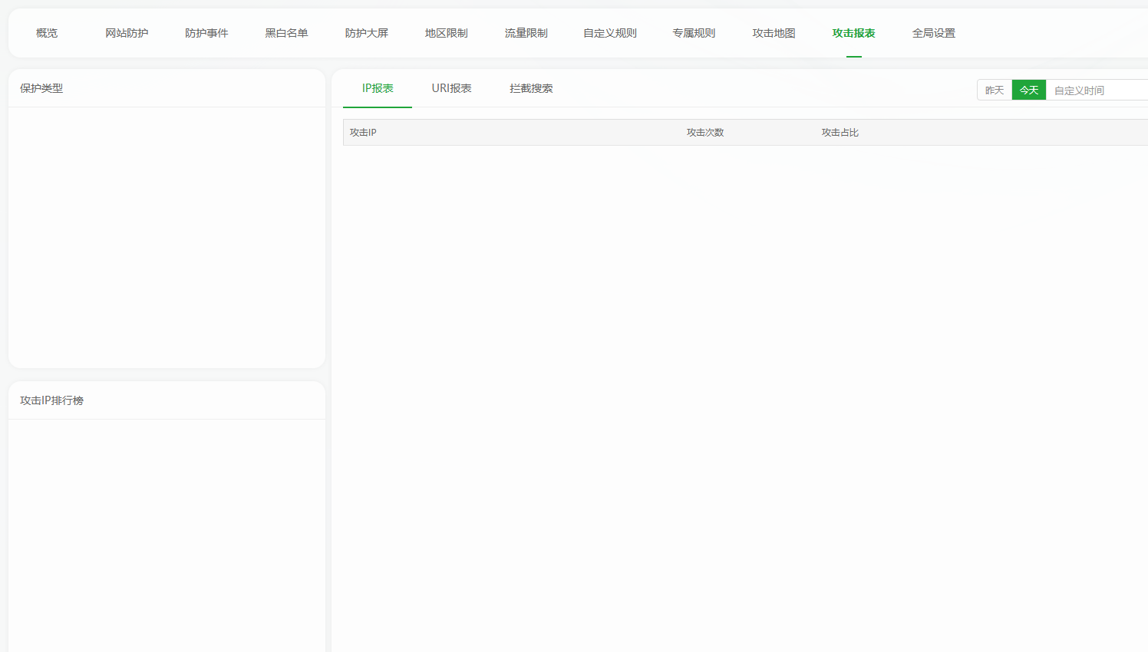Click the 攻击次数 column header
The height and width of the screenshot is (652, 1148).
(x=704, y=132)
